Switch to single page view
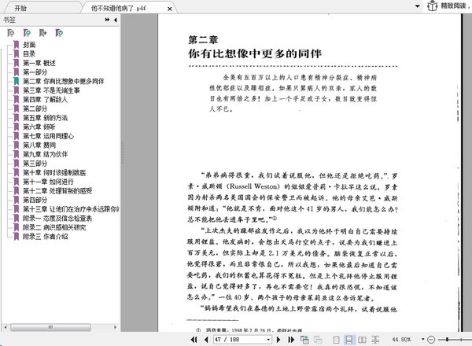This screenshot has height=346, width=472. pyautogui.click(x=336, y=340)
